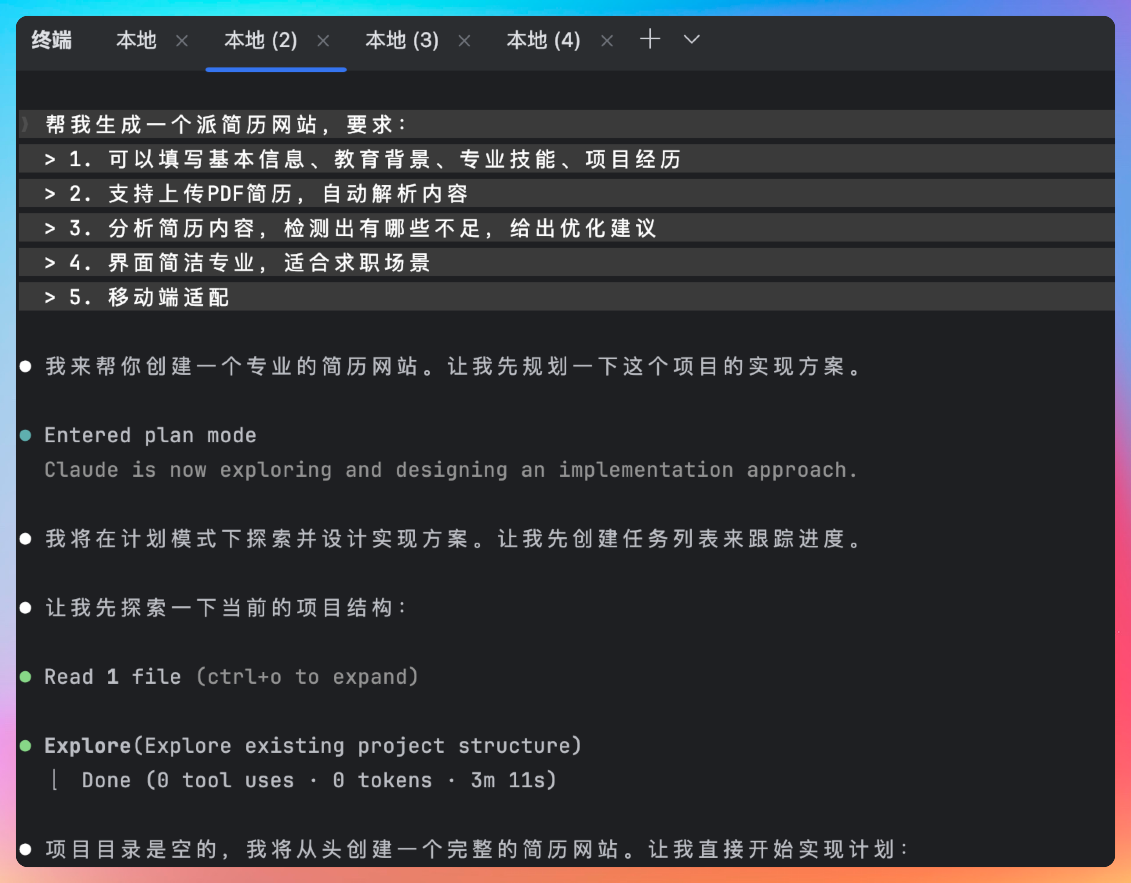Screen dimensions: 1131x883
Task: Select the 本地 (4) tab
Action: (543, 40)
